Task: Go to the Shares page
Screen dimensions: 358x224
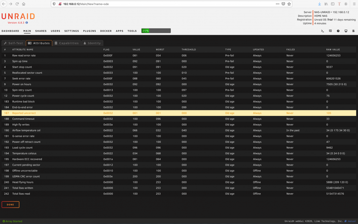Action: (41, 31)
